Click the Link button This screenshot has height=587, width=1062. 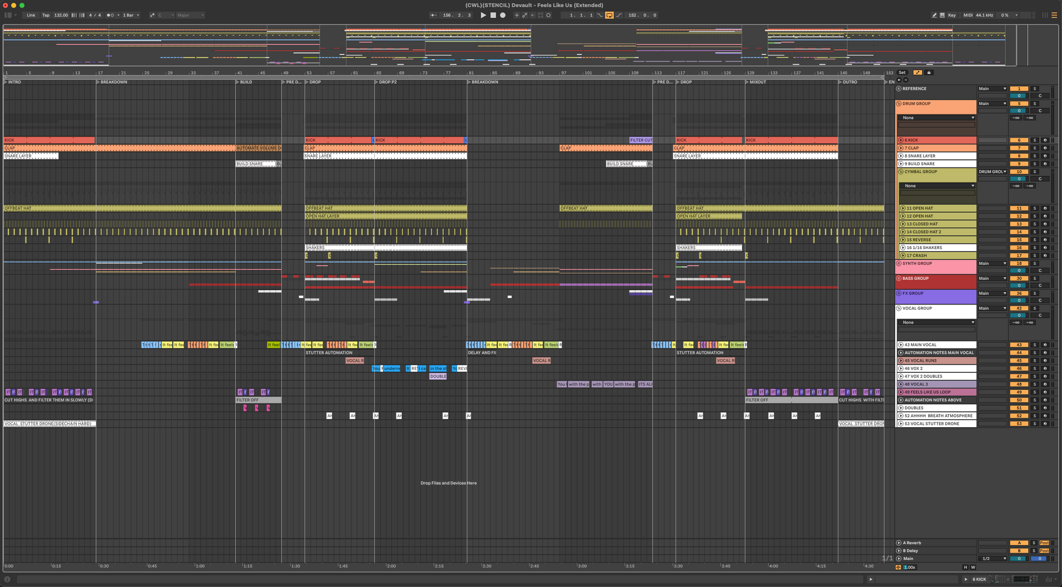(x=31, y=15)
